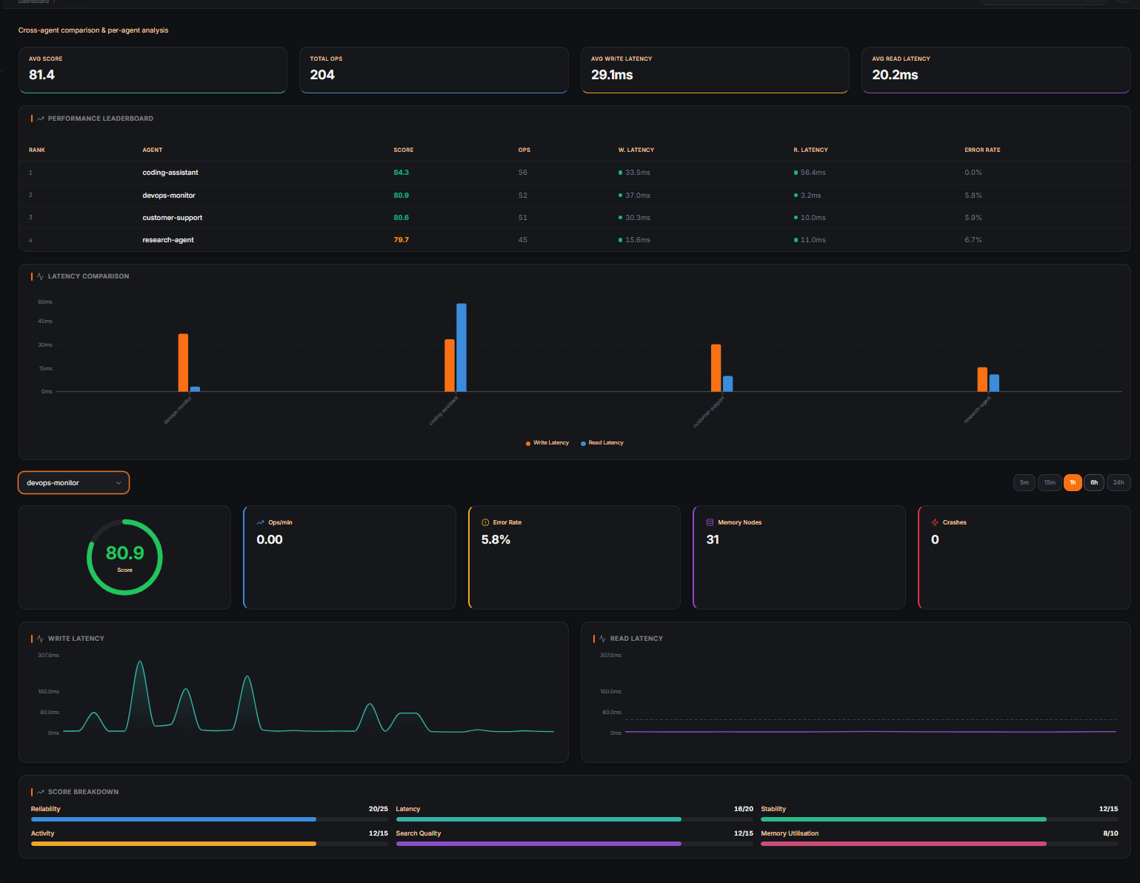This screenshot has height=883, width=1140.
Task: Enable the 24h time range
Action: pos(1119,482)
